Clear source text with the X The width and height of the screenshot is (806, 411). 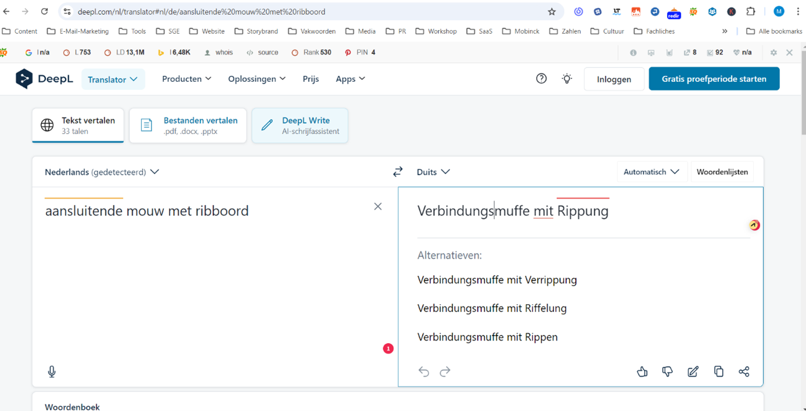tap(378, 207)
